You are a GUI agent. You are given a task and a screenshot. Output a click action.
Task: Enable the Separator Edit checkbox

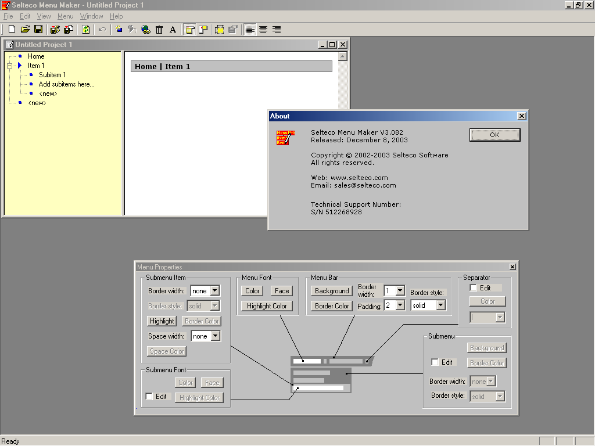[474, 288]
